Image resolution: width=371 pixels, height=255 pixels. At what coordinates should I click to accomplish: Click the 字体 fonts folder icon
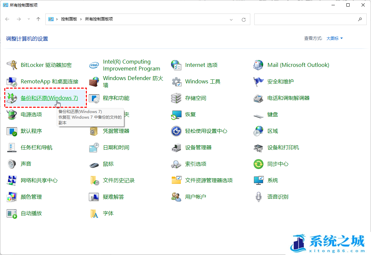(x=94, y=213)
